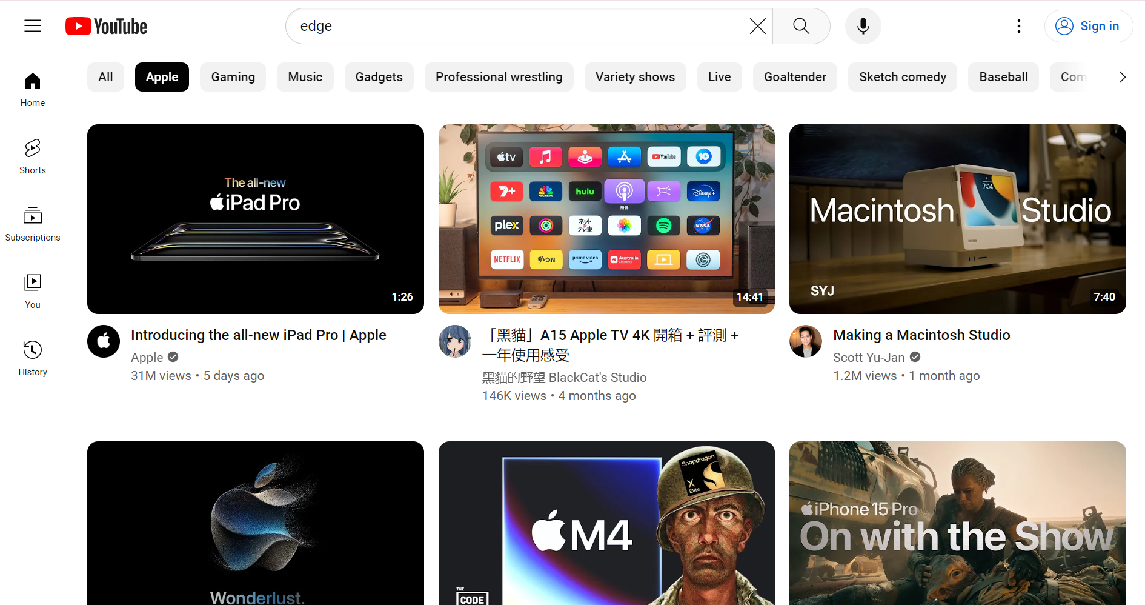Show more chips with right arrow
The image size is (1145, 605).
1122,77
